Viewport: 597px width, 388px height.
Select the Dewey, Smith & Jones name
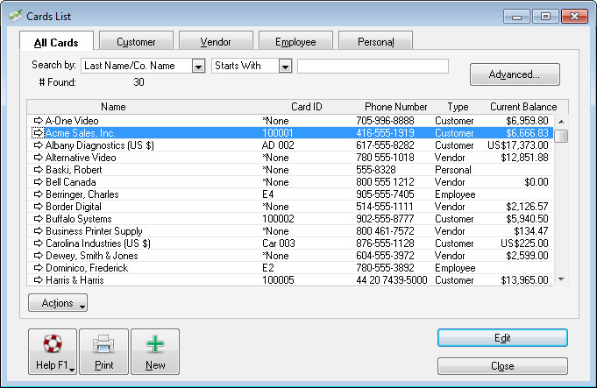92,256
